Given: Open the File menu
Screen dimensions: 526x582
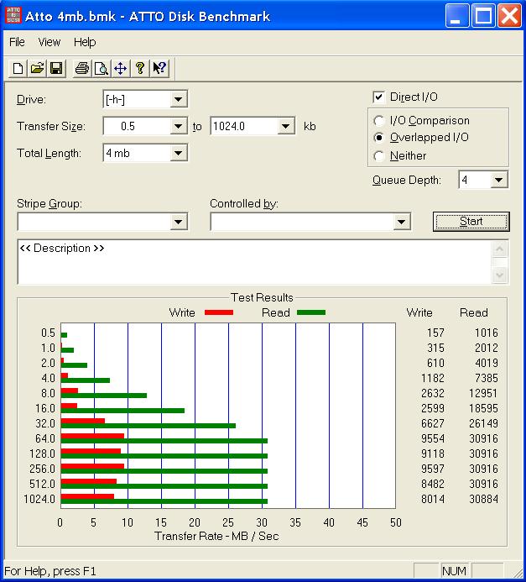Looking at the screenshot, I should pyautogui.click(x=17, y=42).
